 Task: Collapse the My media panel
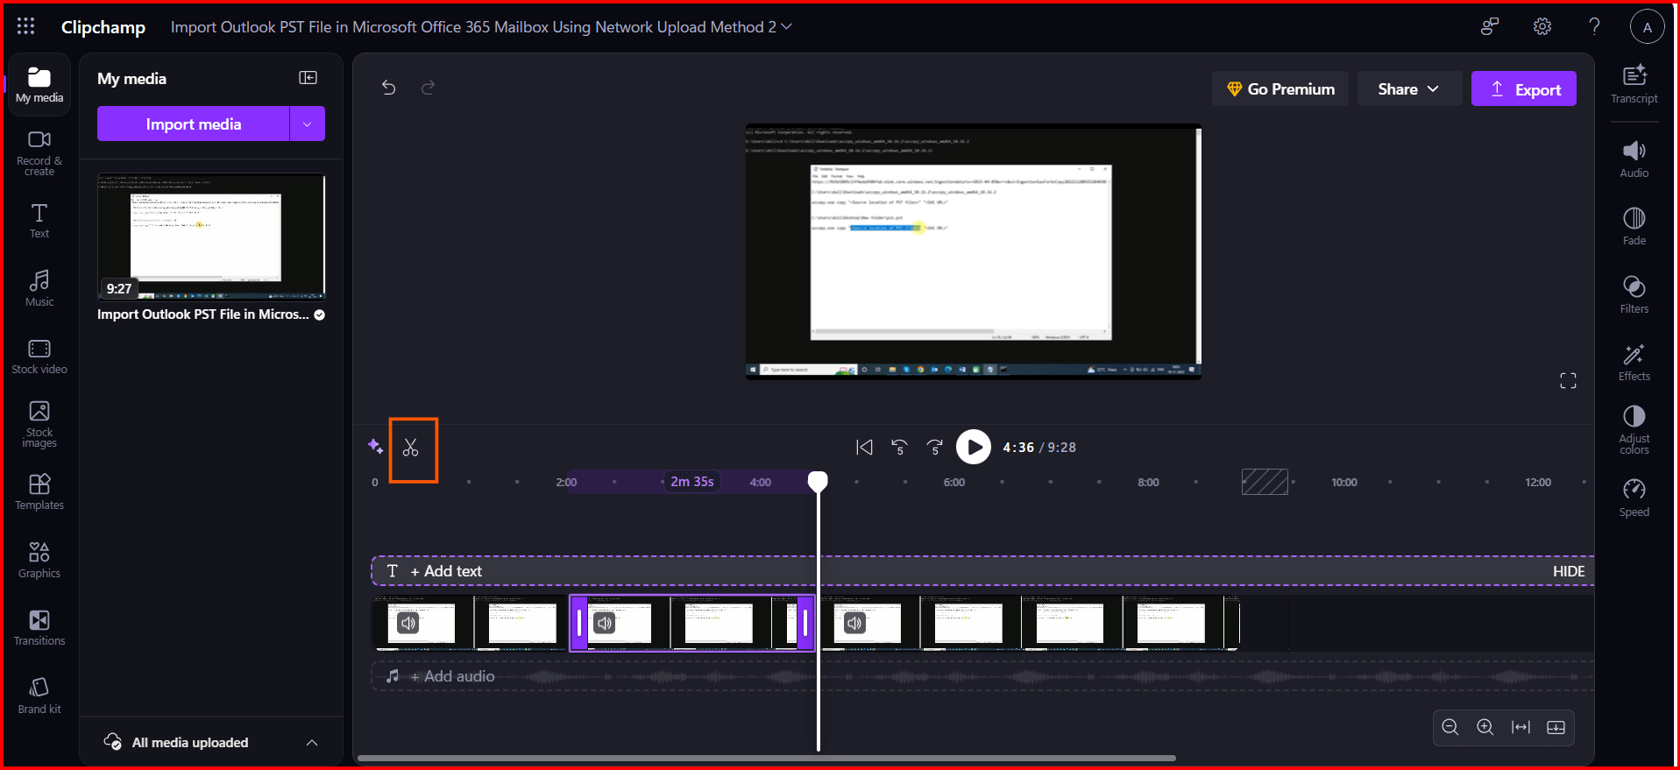308,78
